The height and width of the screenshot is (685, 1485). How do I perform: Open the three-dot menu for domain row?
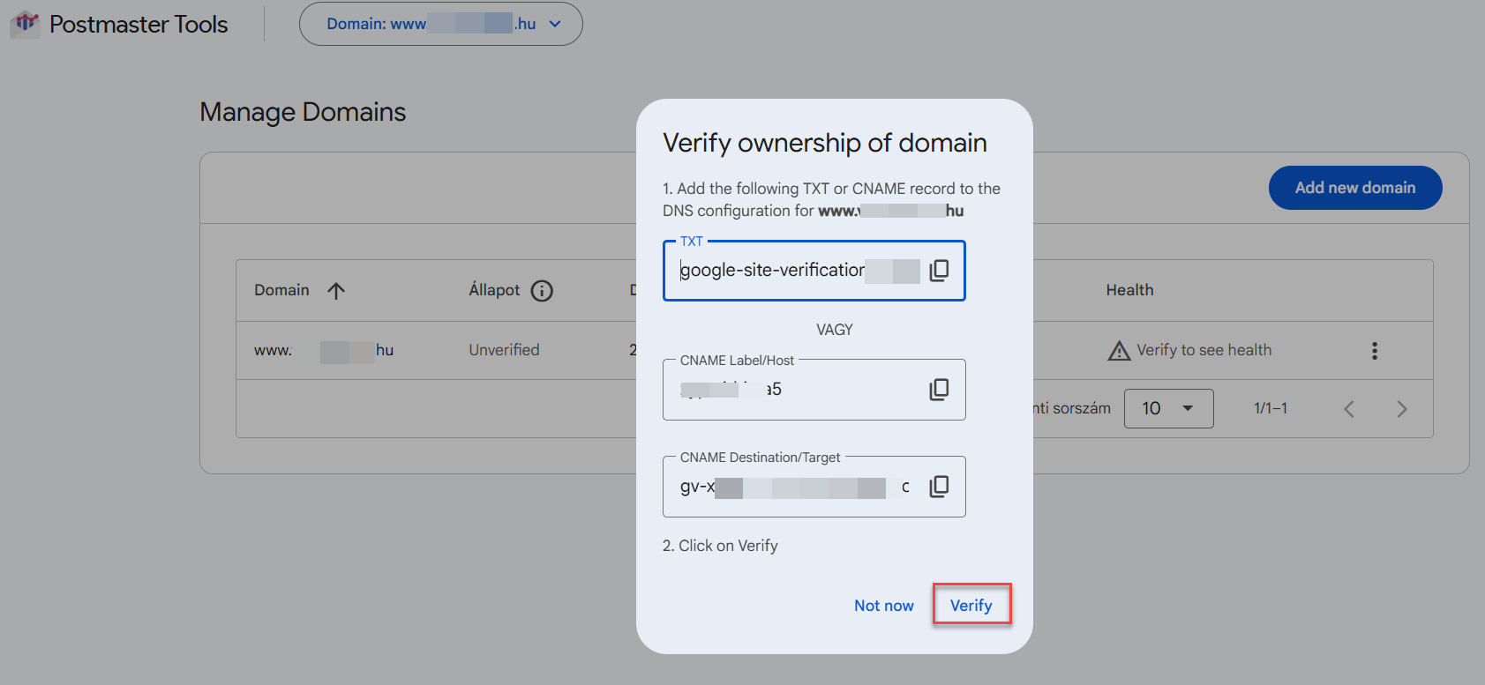(1375, 351)
